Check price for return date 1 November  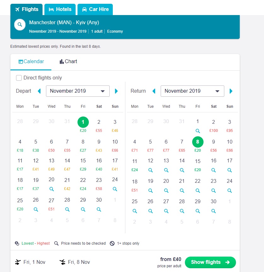pyautogui.click(x=198, y=131)
